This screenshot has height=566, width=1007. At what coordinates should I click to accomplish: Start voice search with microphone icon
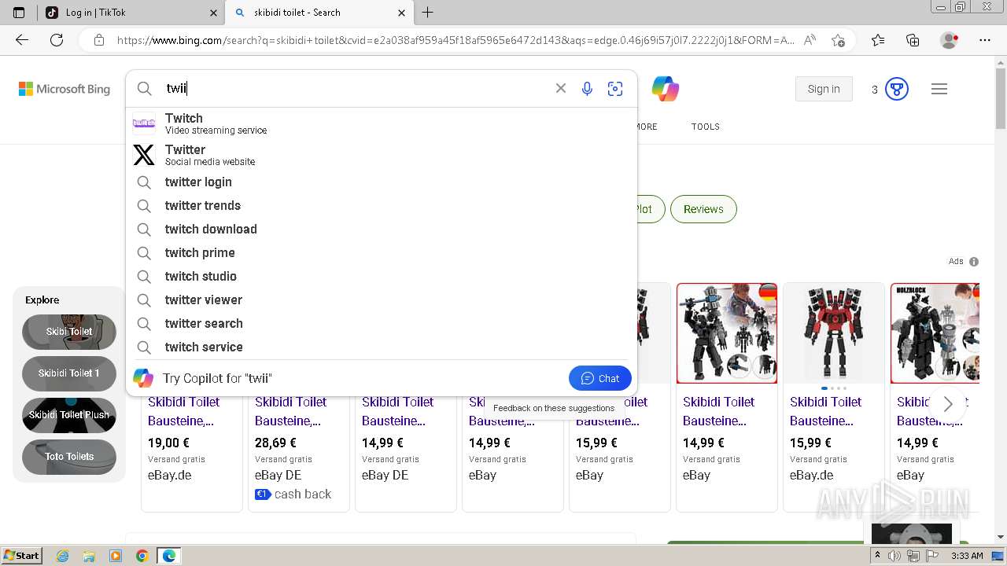tap(587, 89)
